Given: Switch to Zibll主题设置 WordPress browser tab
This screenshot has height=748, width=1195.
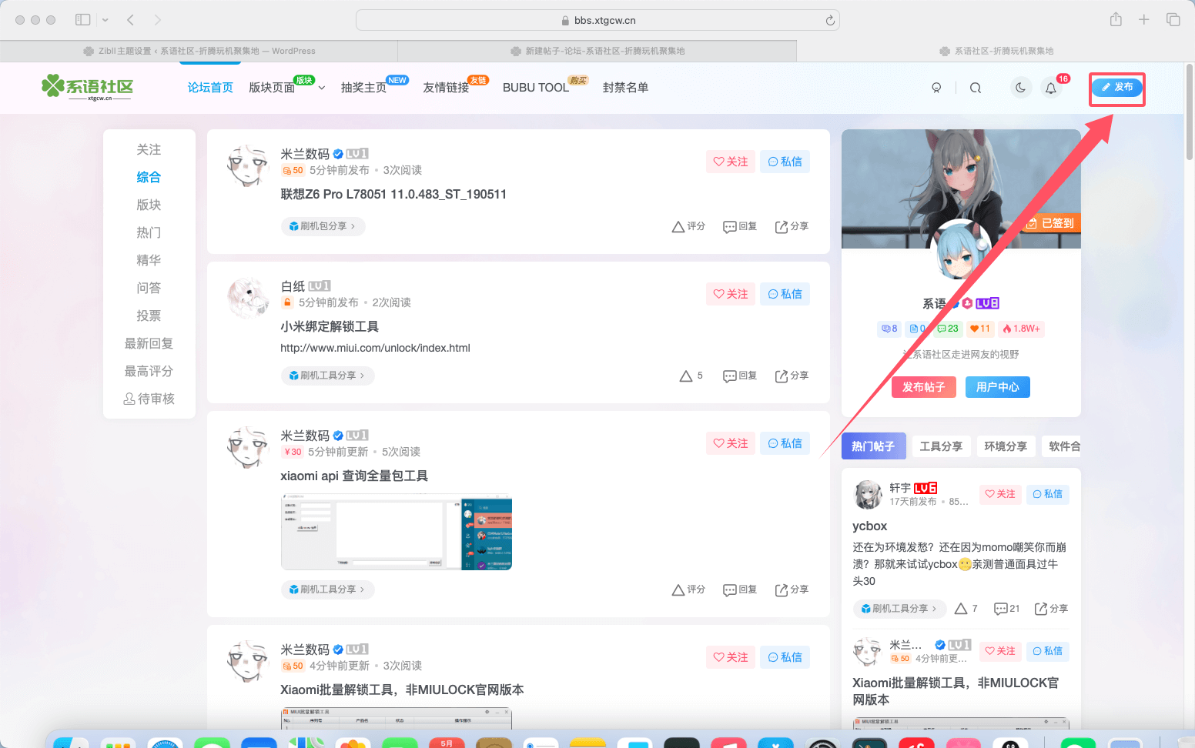Looking at the screenshot, I should tap(199, 51).
